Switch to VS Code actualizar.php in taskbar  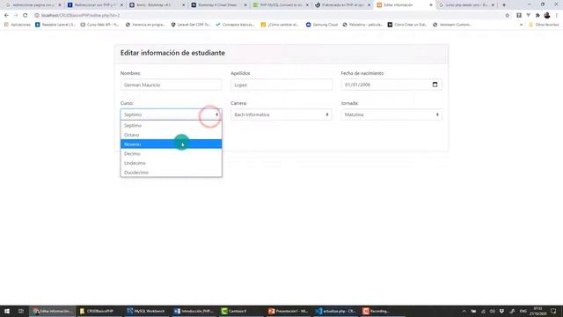point(336,311)
